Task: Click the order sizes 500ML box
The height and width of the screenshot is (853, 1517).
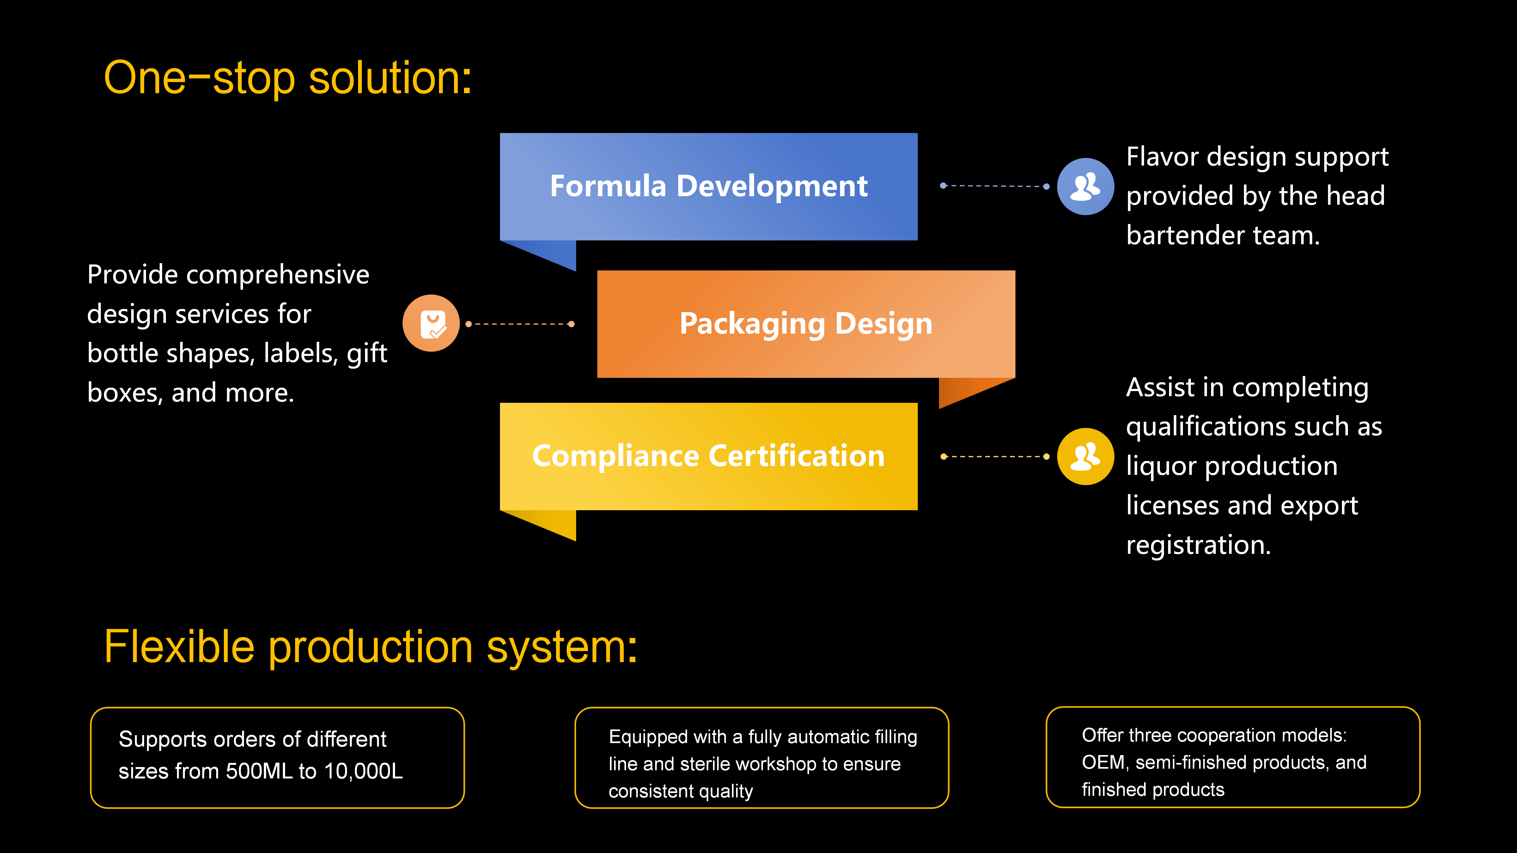Action: click(277, 757)
